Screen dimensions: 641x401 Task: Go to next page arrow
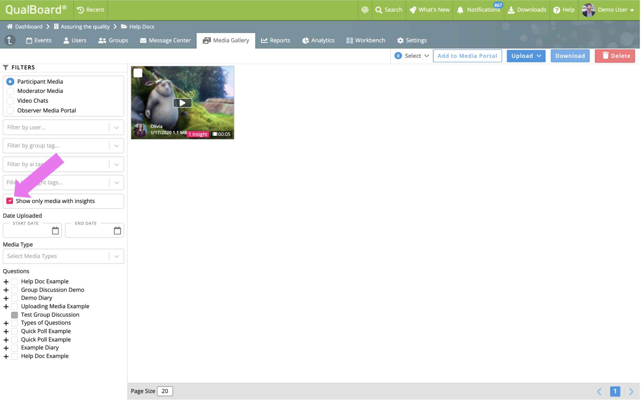[631, 391]
